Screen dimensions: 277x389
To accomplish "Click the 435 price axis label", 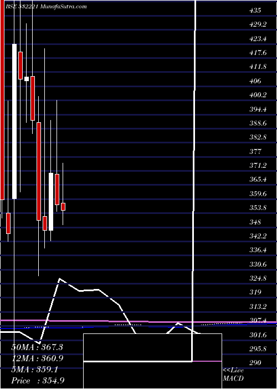I will click(x=255, y=11).
